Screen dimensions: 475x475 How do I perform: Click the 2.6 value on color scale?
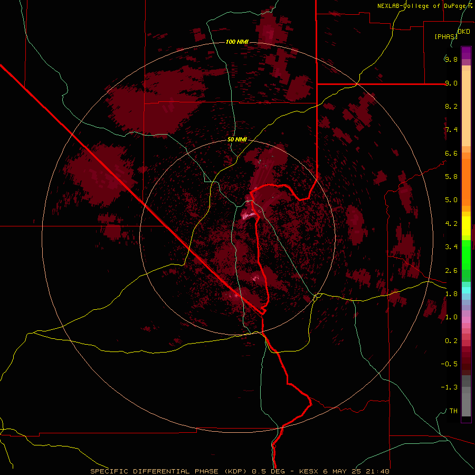(451, 271)
